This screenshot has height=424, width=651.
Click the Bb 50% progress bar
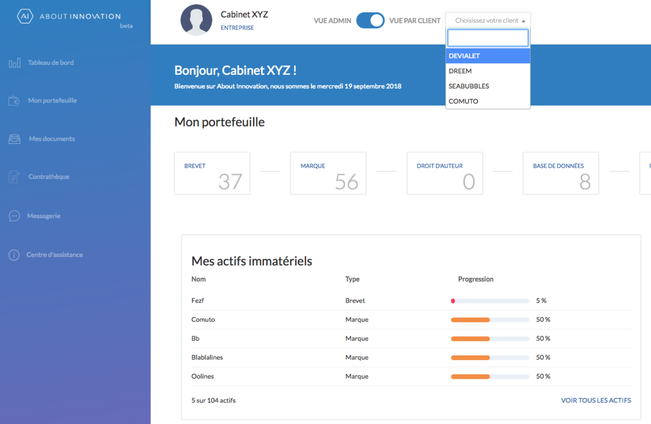490,339
